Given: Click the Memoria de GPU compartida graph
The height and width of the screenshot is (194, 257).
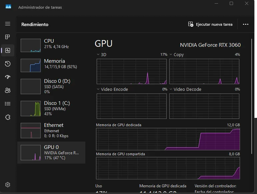Looking at the screenshot, I should point(168,168).
